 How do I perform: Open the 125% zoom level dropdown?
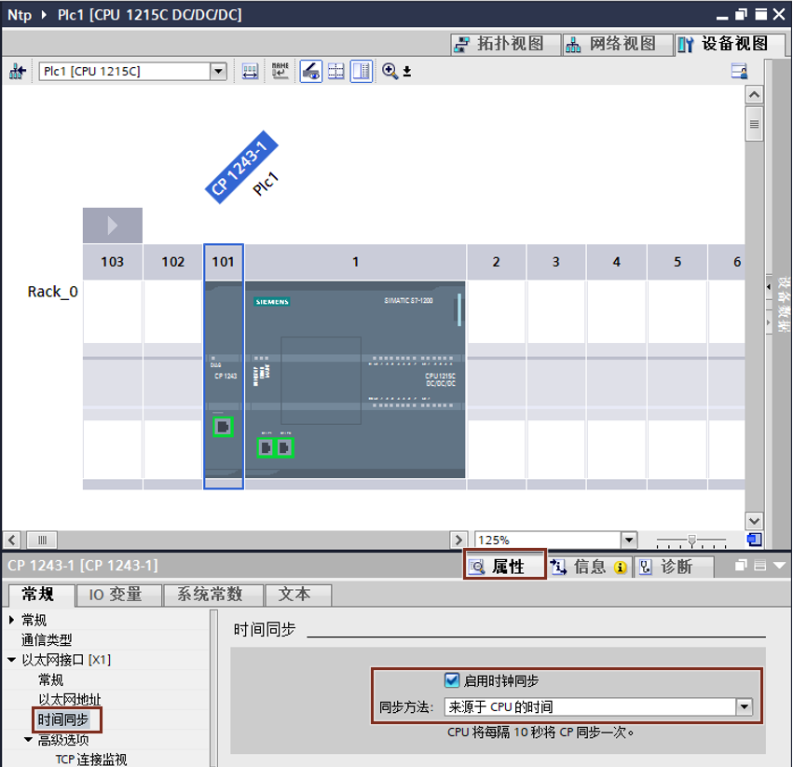pos(629,540)
